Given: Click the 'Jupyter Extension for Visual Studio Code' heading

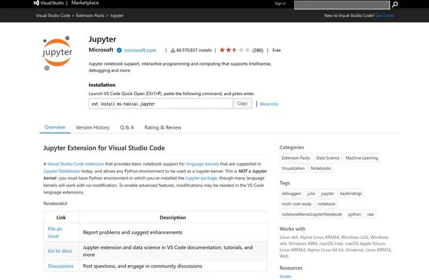Looking at the screenshot, I should pos(104,148).
